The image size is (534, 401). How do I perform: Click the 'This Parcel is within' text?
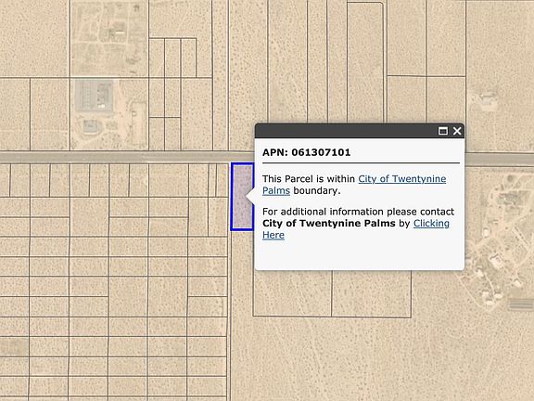[309, 178]
